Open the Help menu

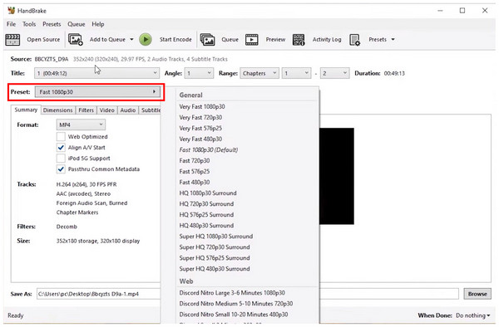coord(98,24)
